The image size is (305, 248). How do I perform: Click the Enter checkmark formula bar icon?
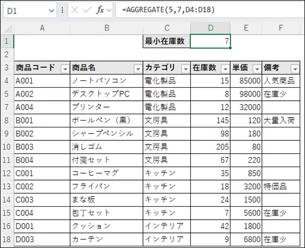[87, 10]
